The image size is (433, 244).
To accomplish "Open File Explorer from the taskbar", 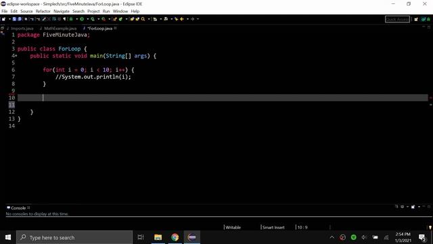I will tap(158, 237).
